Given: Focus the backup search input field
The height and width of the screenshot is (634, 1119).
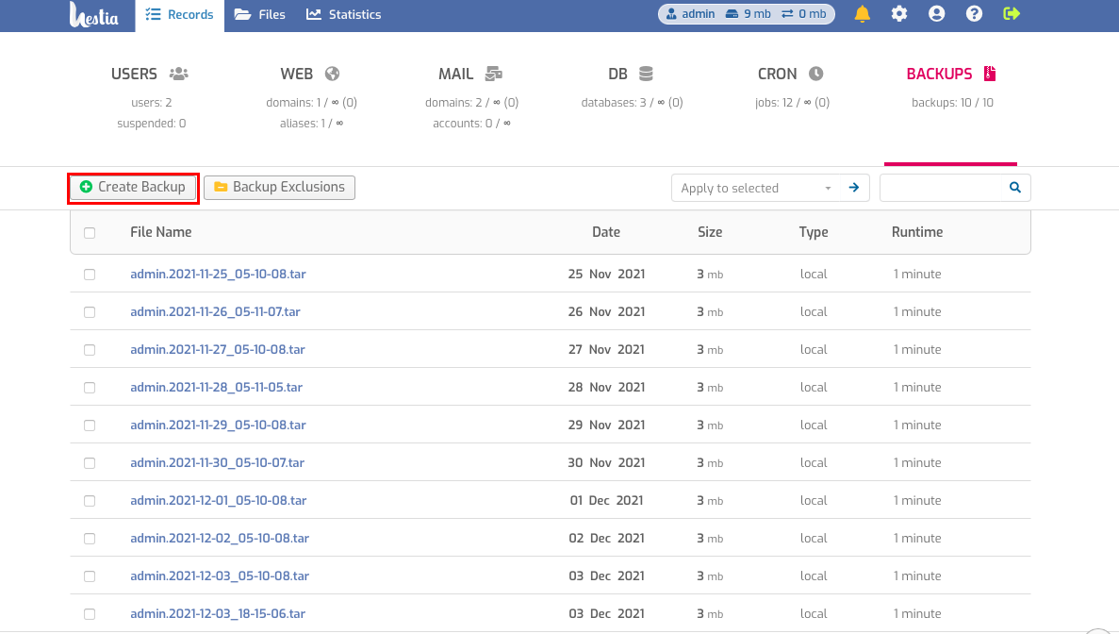Looking at the screenshot, I should tap(944, 188).
